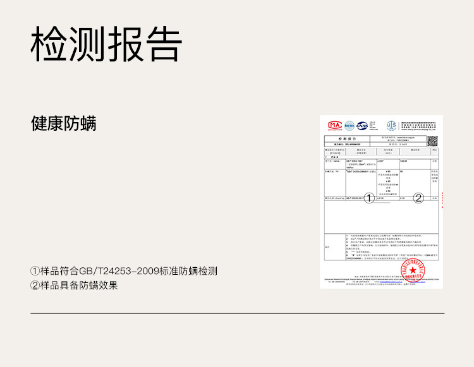Viewport: 474px width, 367px height.
Task: Click the red MA certification logo
Action: pyautogui.click(x=334, y=125)
